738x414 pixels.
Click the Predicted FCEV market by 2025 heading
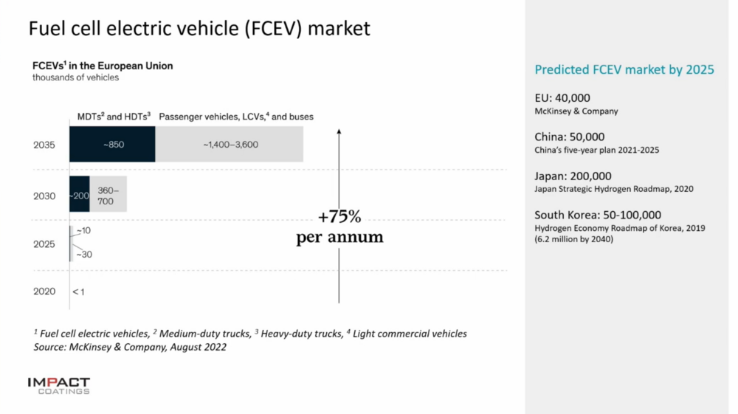(624, 69)
